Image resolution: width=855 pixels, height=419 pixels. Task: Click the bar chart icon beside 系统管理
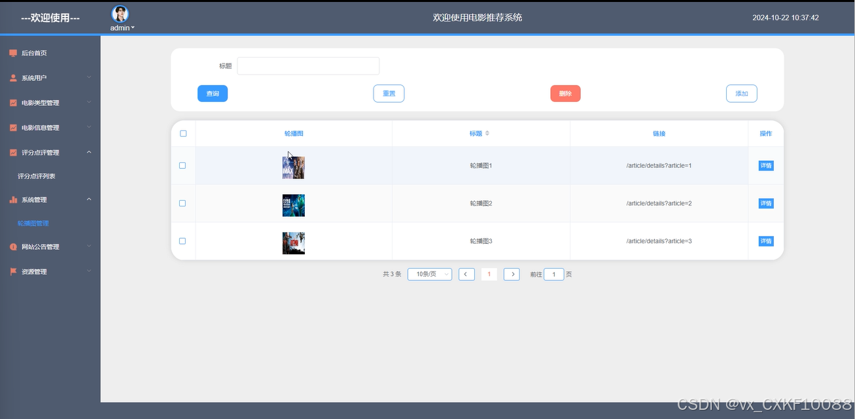coord(13,199)
